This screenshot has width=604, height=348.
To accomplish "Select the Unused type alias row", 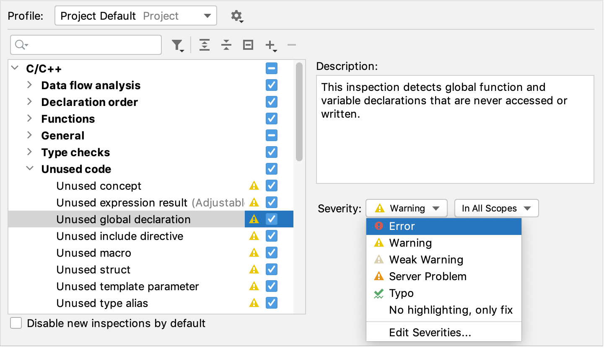I will pyautogui.click(x=151, y=303).
